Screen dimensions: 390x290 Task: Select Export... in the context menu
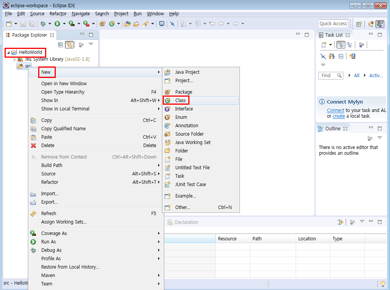tap(95, 202)
